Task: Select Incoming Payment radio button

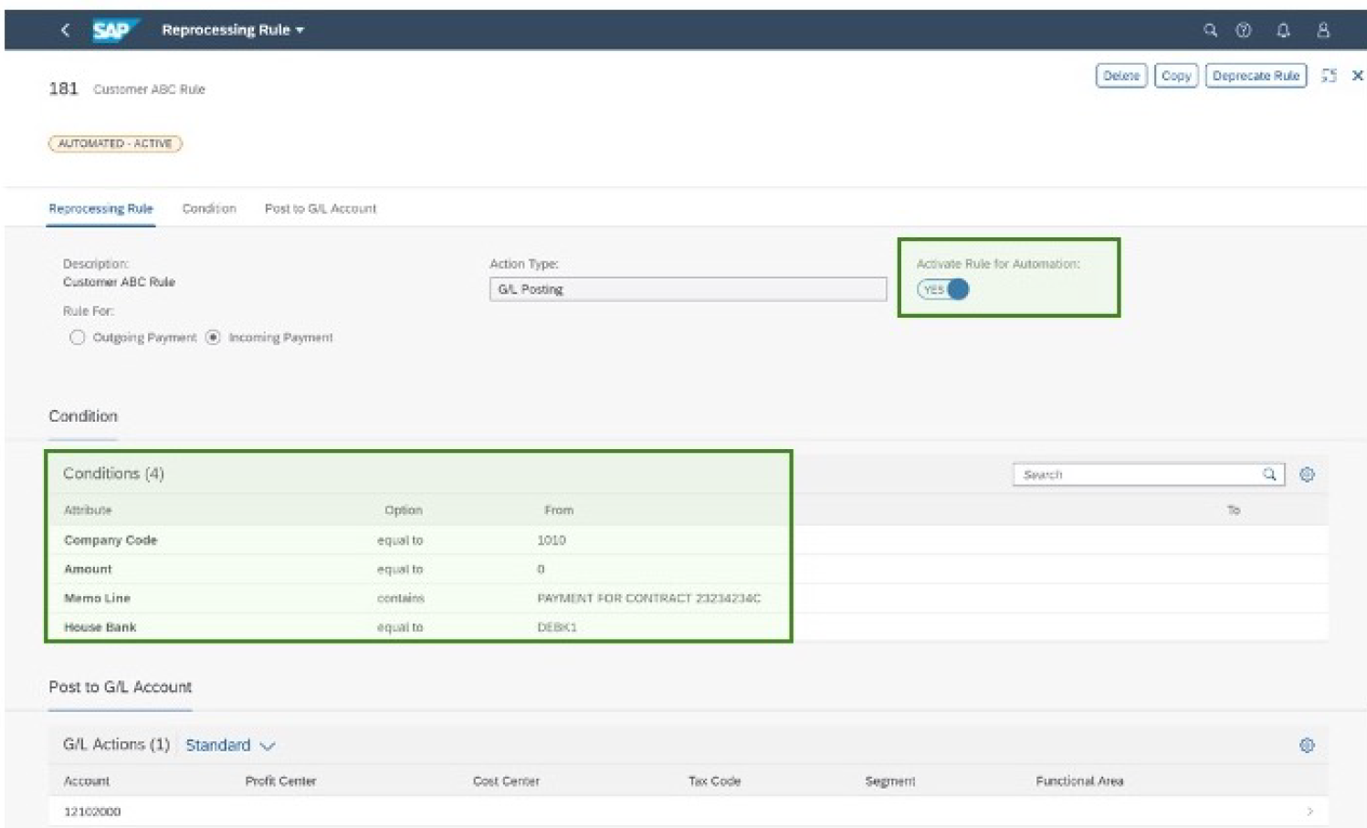Action: tap(213, 338)
